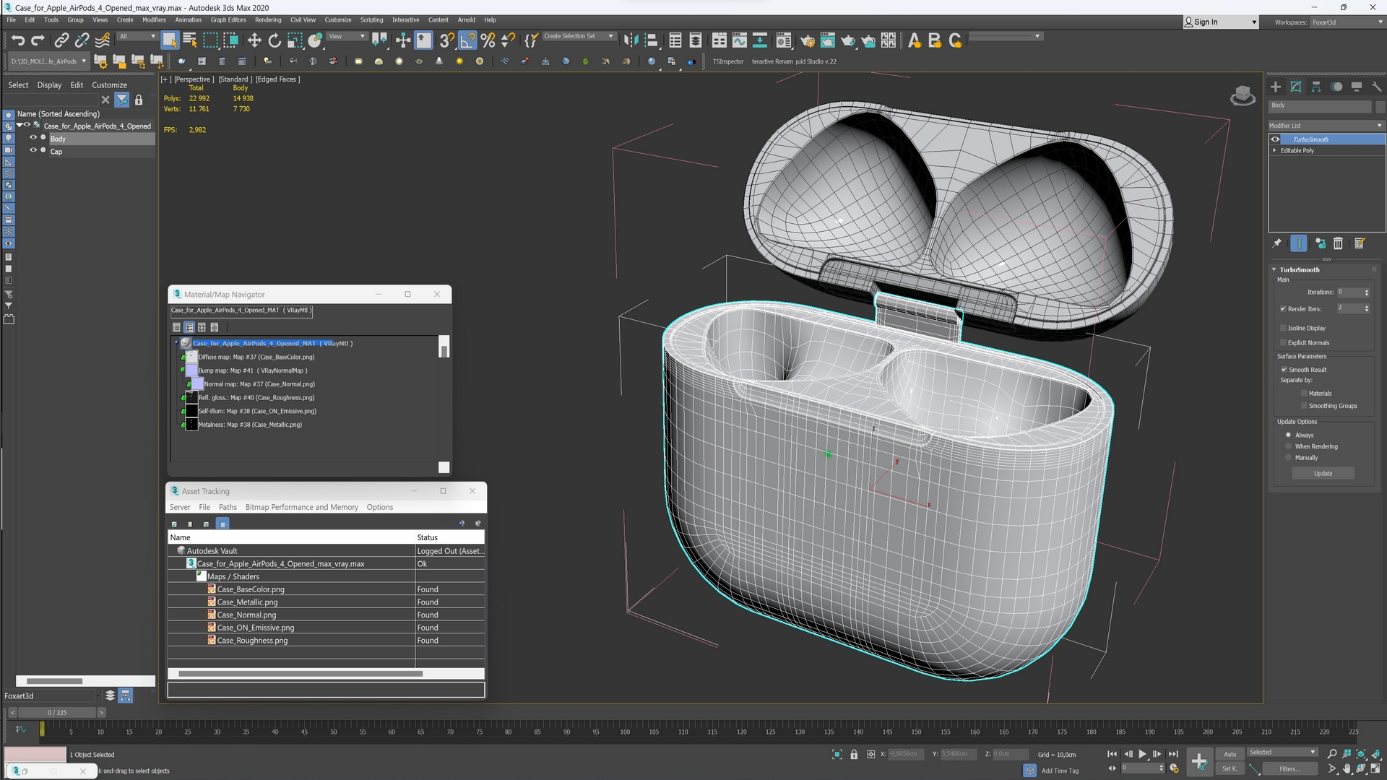Open the Create Selection Set dropdown
This screenshot has width=1387, height=780.
(x=579, y=36)
